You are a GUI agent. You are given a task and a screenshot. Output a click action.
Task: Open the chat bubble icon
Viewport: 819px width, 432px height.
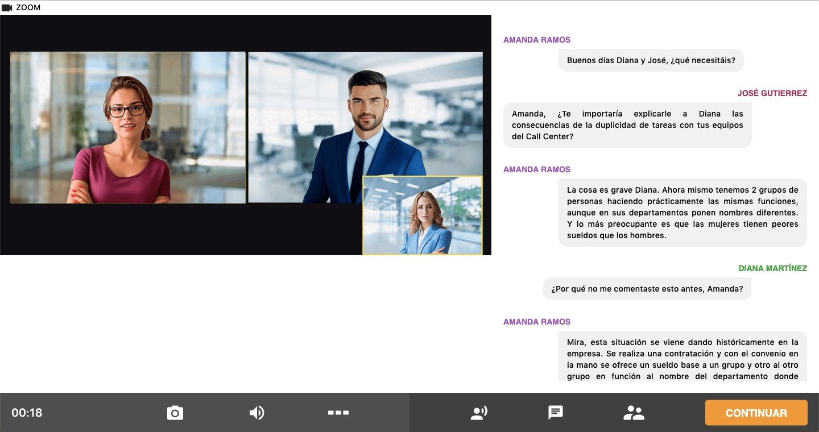(x=556, y=413)
